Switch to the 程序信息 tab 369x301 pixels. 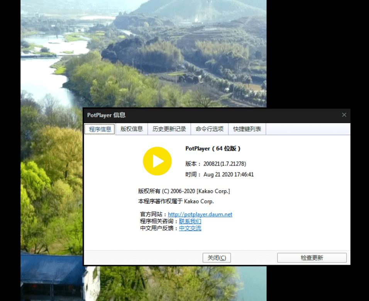[100, 129]
